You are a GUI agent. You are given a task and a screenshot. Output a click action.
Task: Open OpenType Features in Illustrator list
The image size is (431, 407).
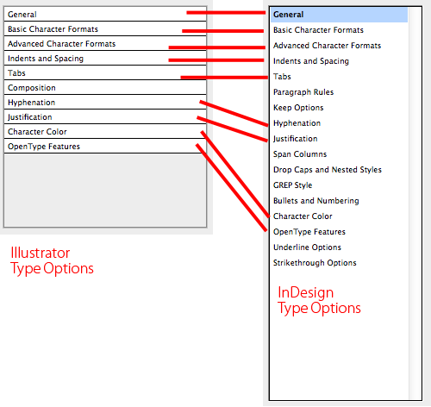coord(105,146)
